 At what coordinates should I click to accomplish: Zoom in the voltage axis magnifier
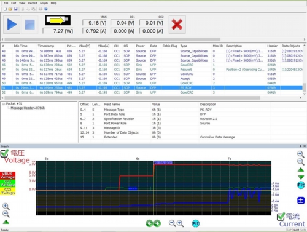[6, 206]
